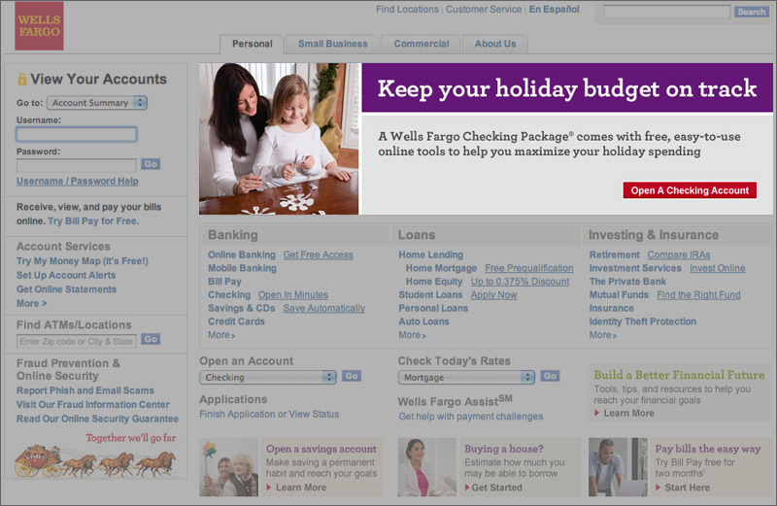Open the Mortgage dropdown under Check Today's Rates
This screenshot has width=777, height=506.
[466, 377]
